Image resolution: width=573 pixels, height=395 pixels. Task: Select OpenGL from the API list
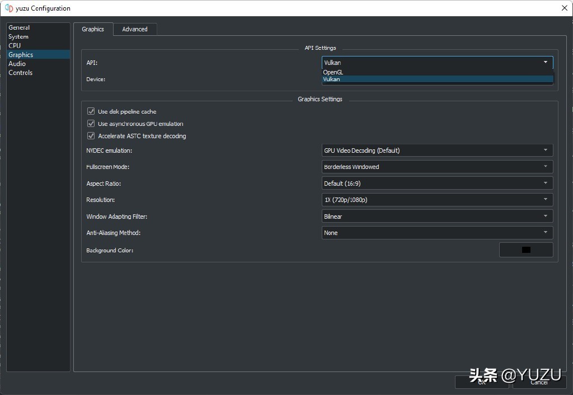334,72
